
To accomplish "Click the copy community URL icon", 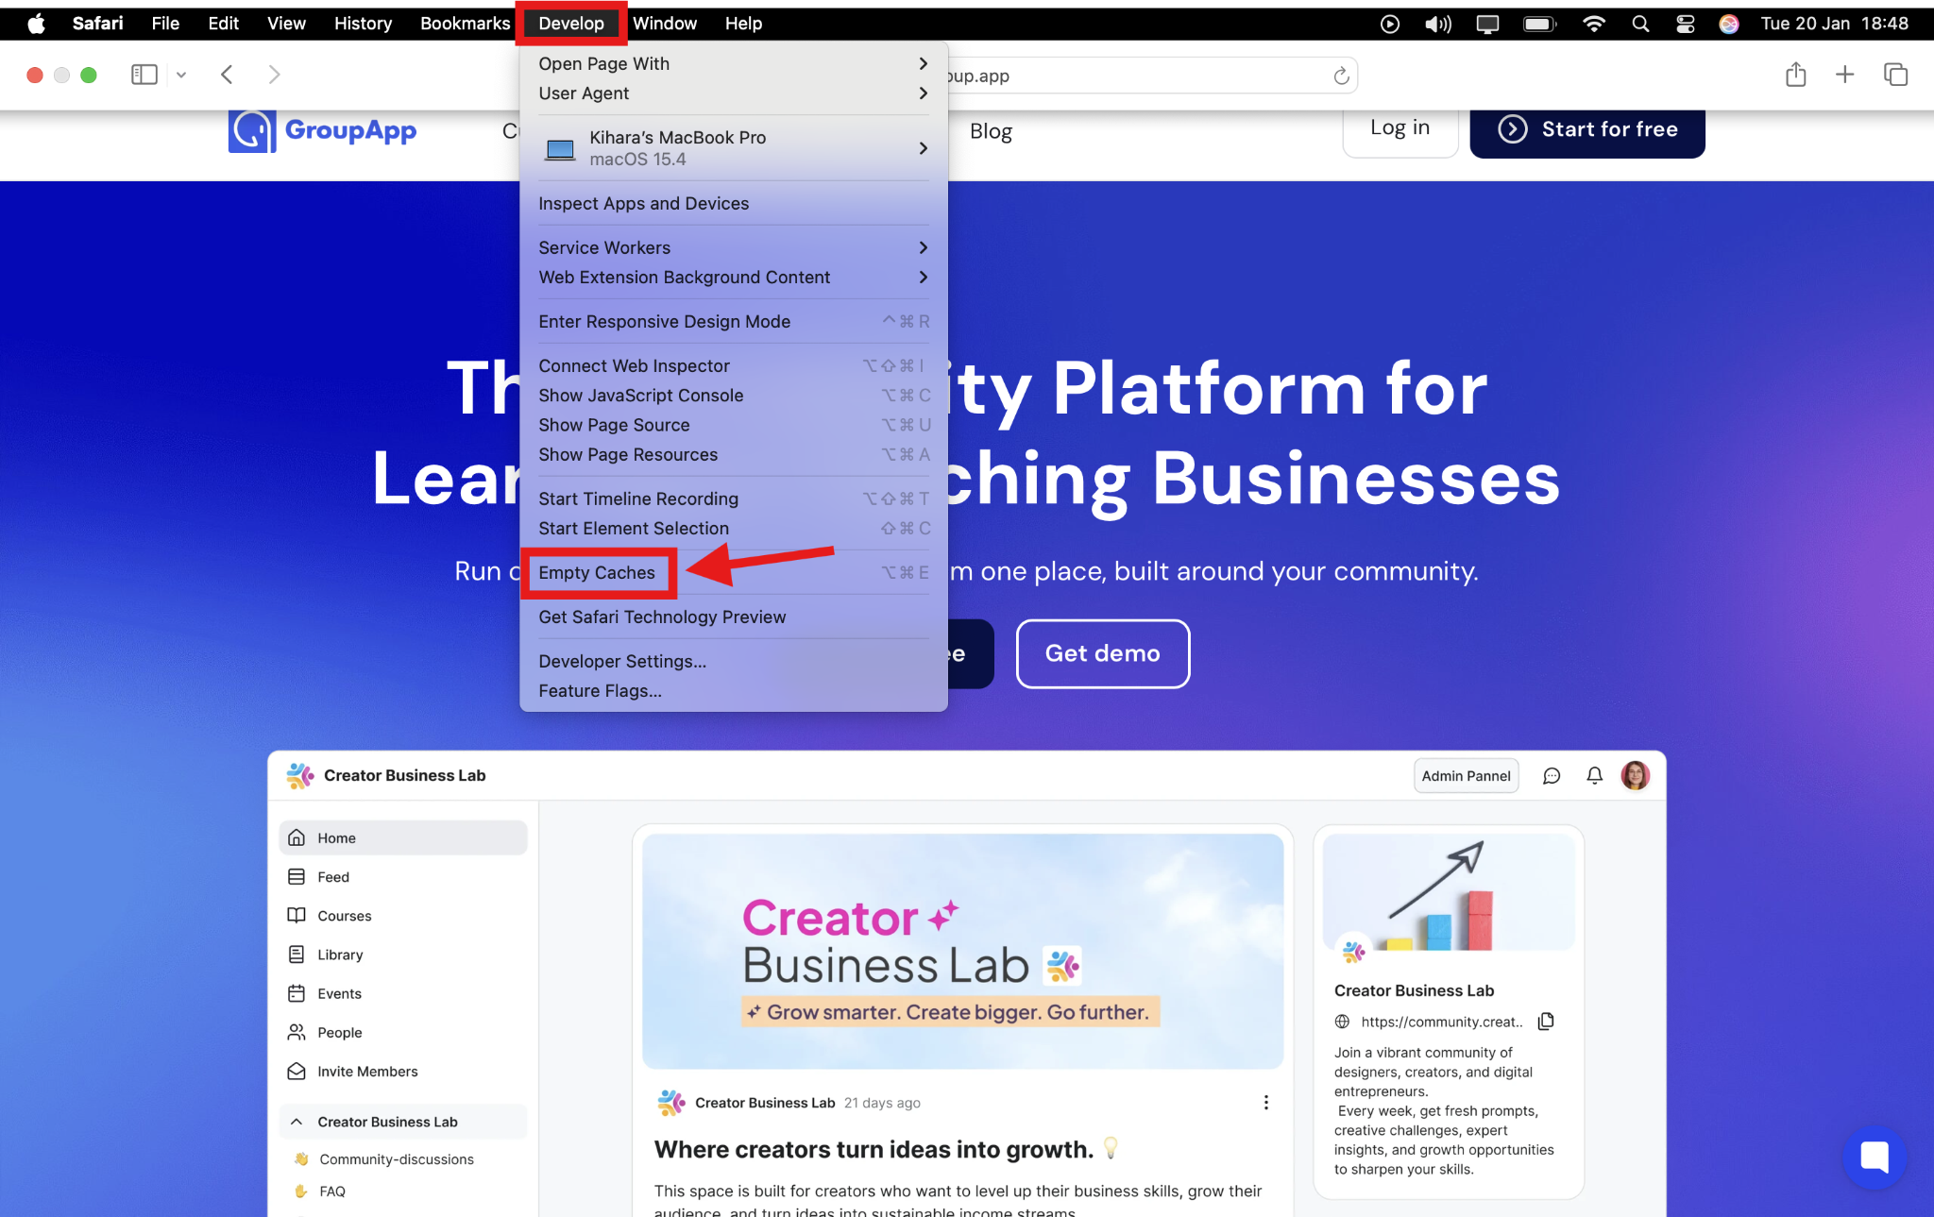I will click(x=1546, y=1022).
